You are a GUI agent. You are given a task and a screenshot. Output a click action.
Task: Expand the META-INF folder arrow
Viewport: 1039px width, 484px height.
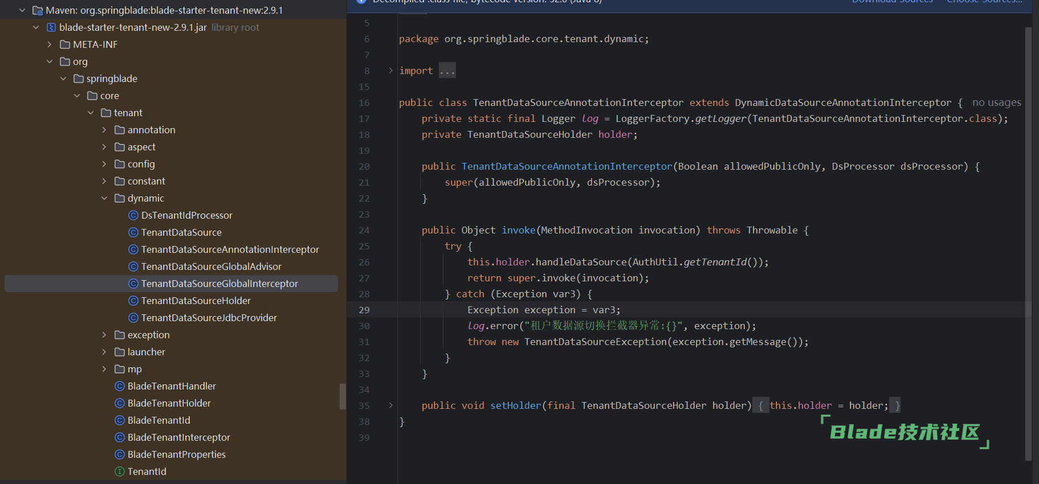click(x=50, y=44)
